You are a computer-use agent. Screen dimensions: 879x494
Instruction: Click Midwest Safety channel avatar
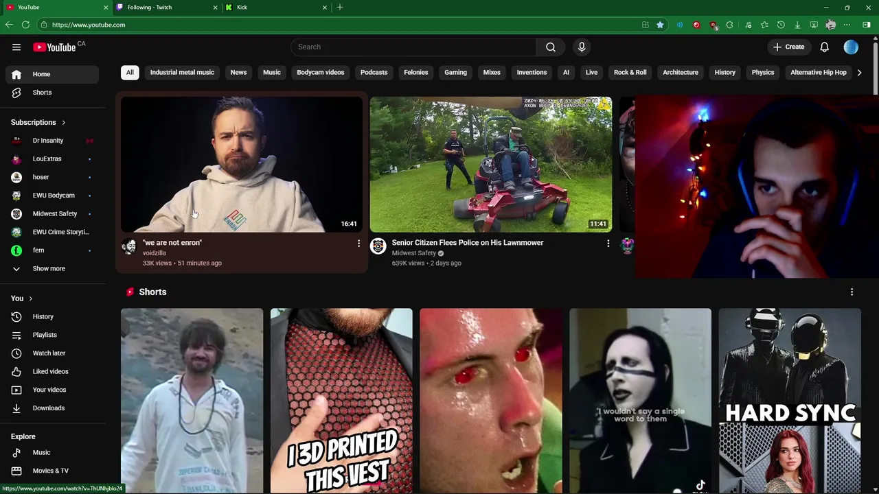(378, 246)
